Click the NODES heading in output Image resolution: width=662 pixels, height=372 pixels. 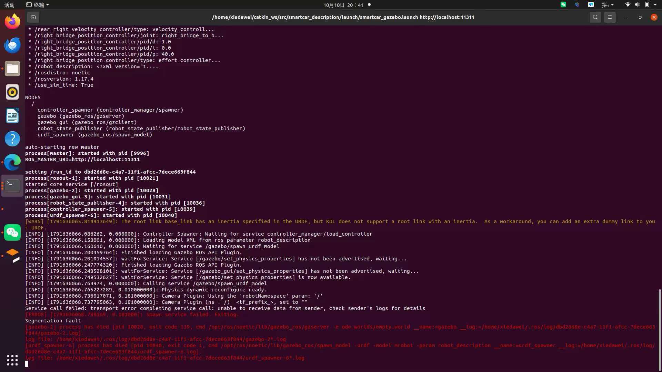tap(33, 97)
